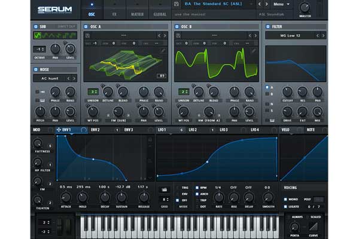Toggle noise keytrack keyboard icon
Screen dimensions: 359x239
coord(42,100)
